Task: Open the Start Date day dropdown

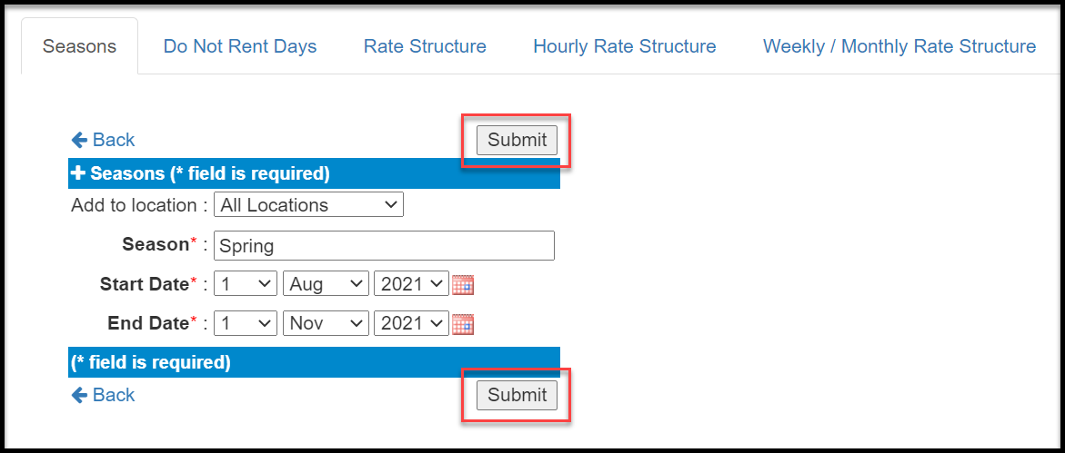Action: [x=246, y=284]
